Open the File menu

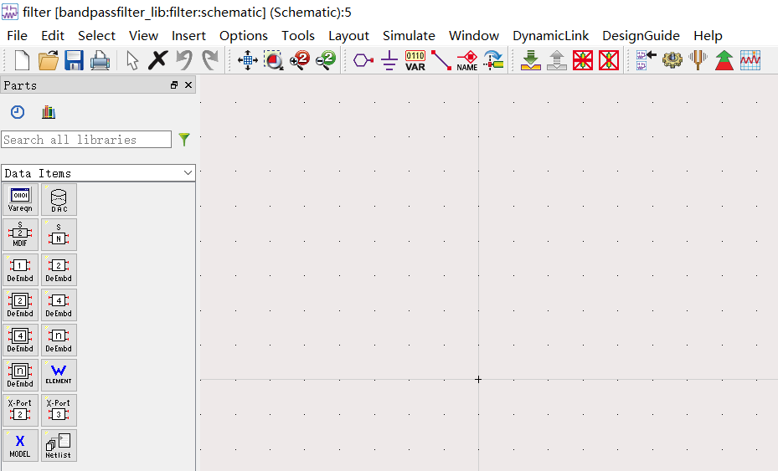click(x=18, y=36)
